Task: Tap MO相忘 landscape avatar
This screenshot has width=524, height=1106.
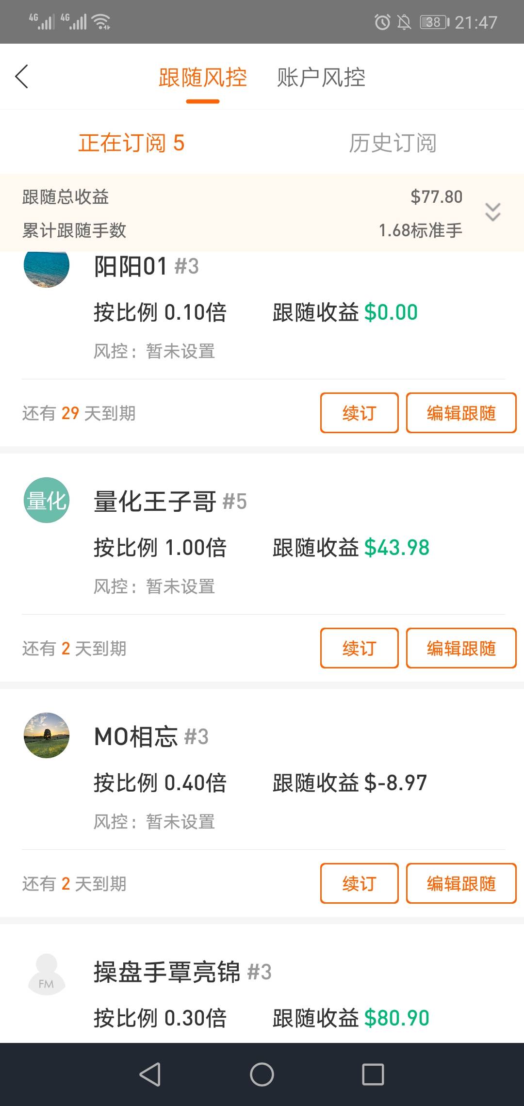Action: [x=47, y=735]
